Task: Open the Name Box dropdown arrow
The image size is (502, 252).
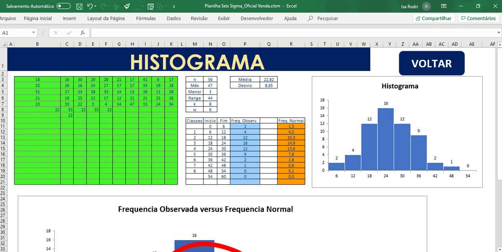Action: point(34,33)
